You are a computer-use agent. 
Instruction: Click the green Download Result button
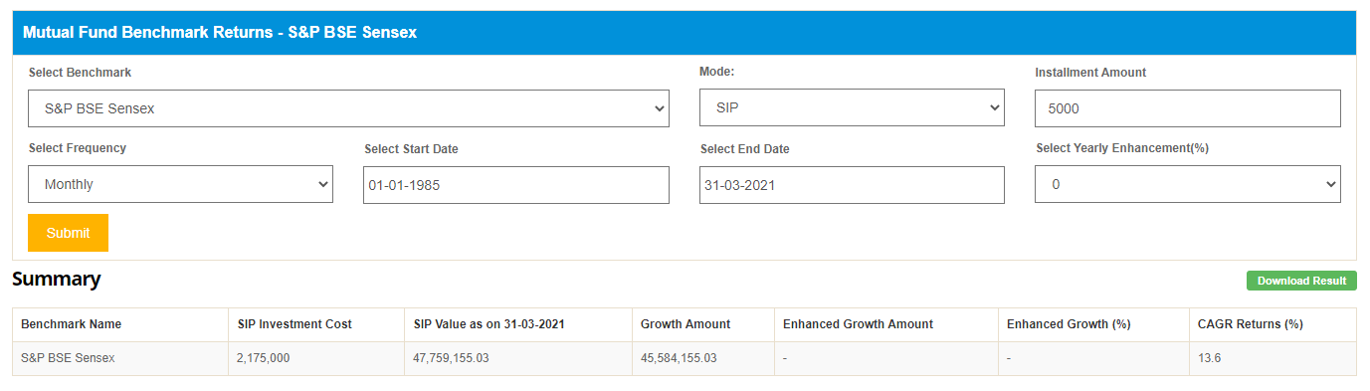1301,281
